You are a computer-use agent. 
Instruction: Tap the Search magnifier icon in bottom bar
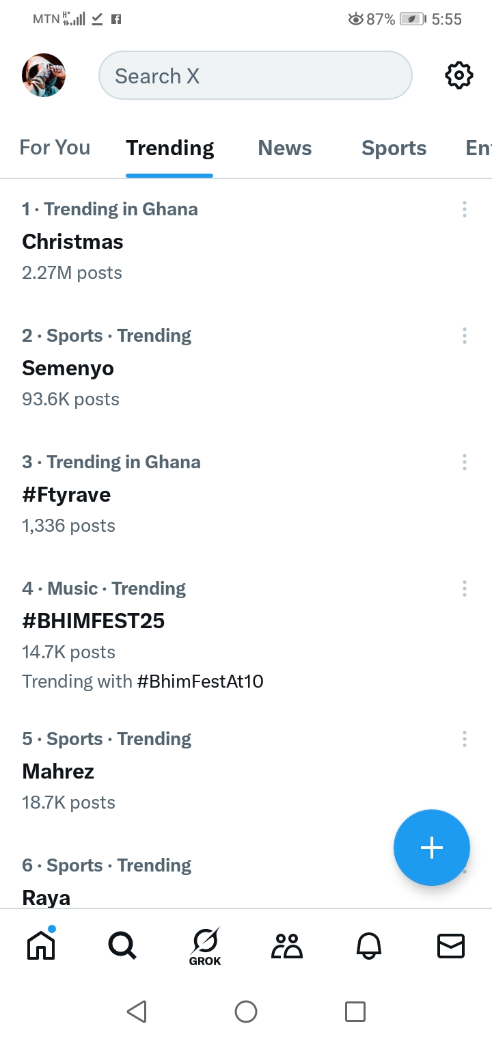click(x=123, y=945)
